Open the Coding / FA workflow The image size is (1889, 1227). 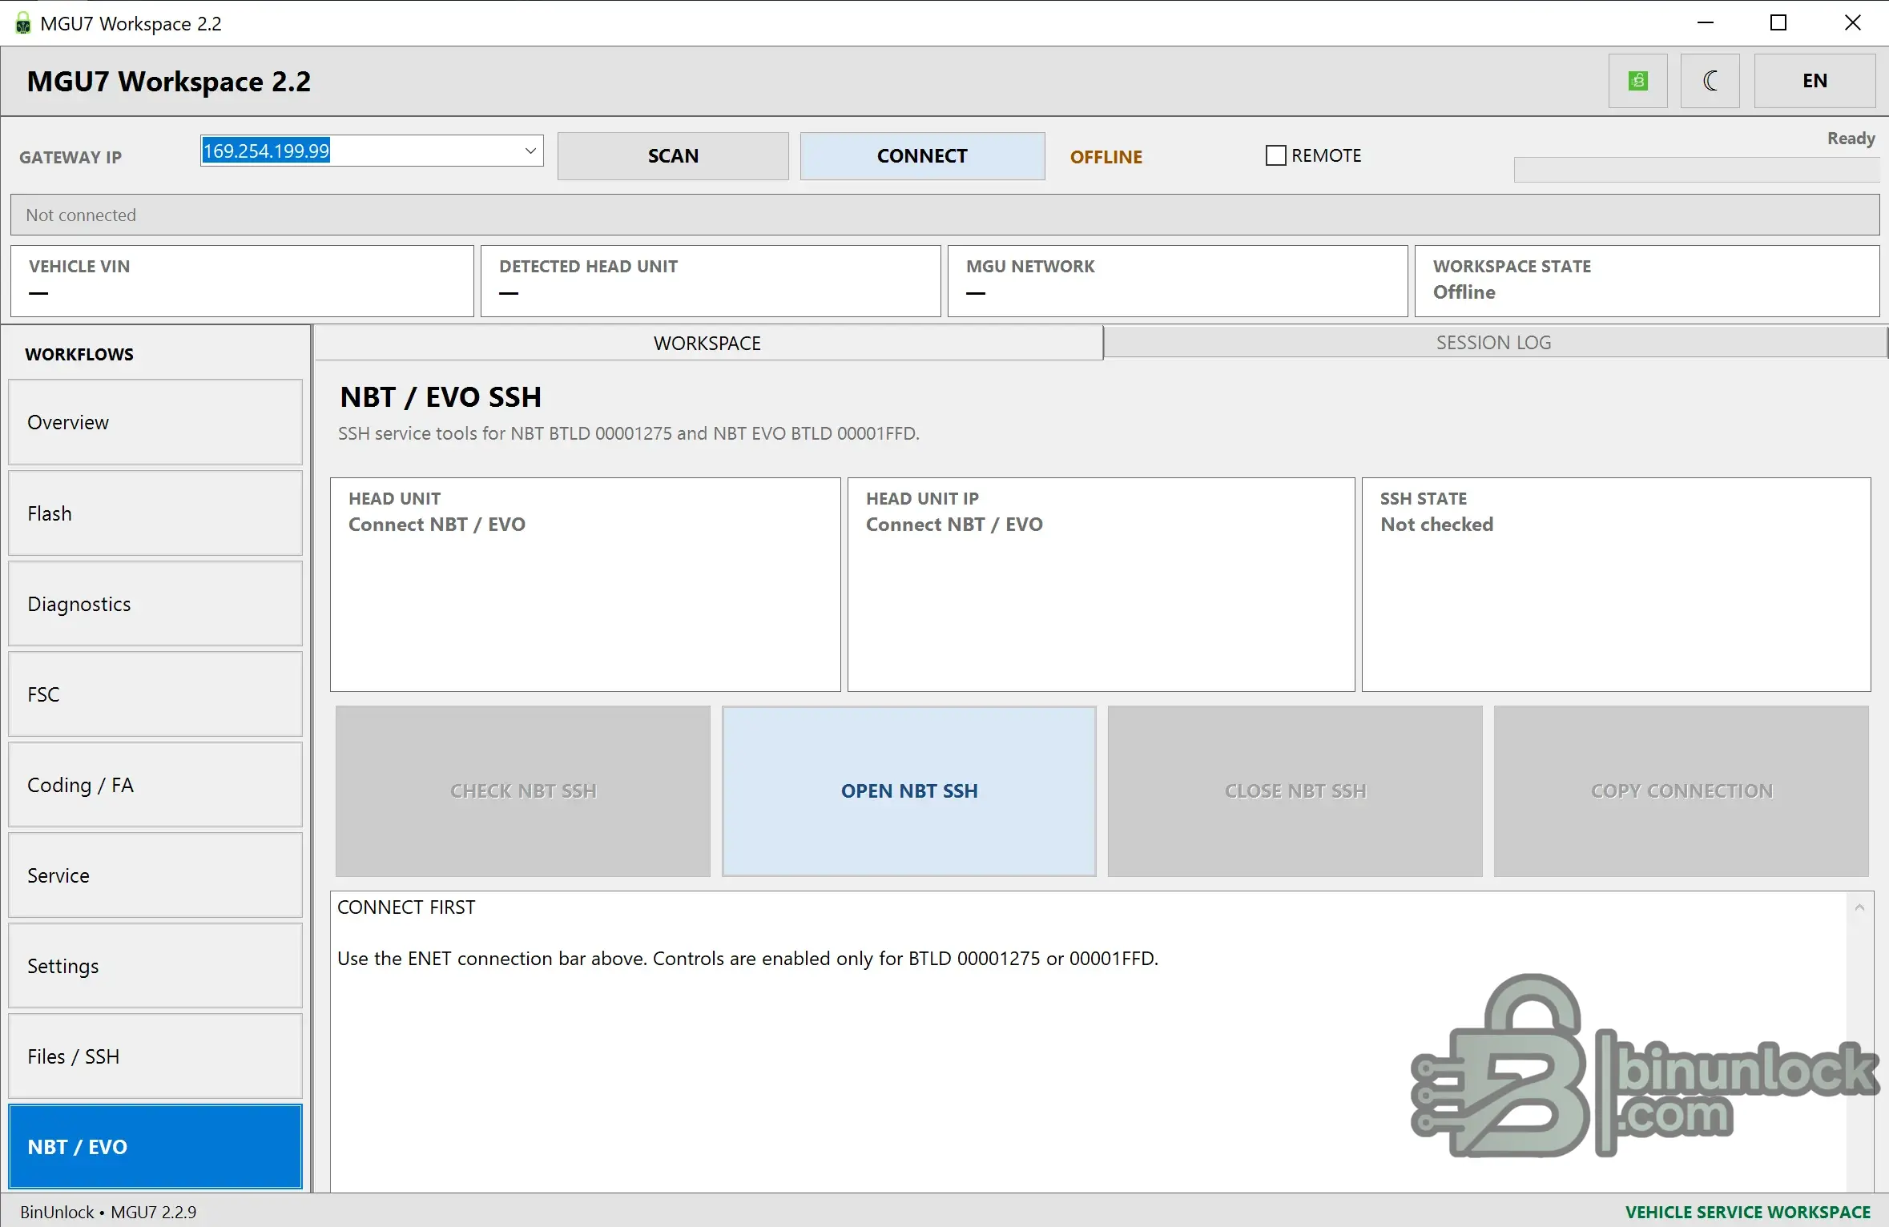[x=155, y=785]
